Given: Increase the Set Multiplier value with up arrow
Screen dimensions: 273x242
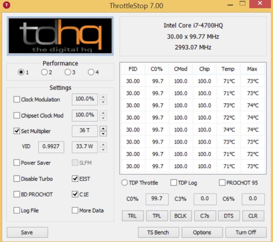Looking at the screenshot, I should [103, 129].
